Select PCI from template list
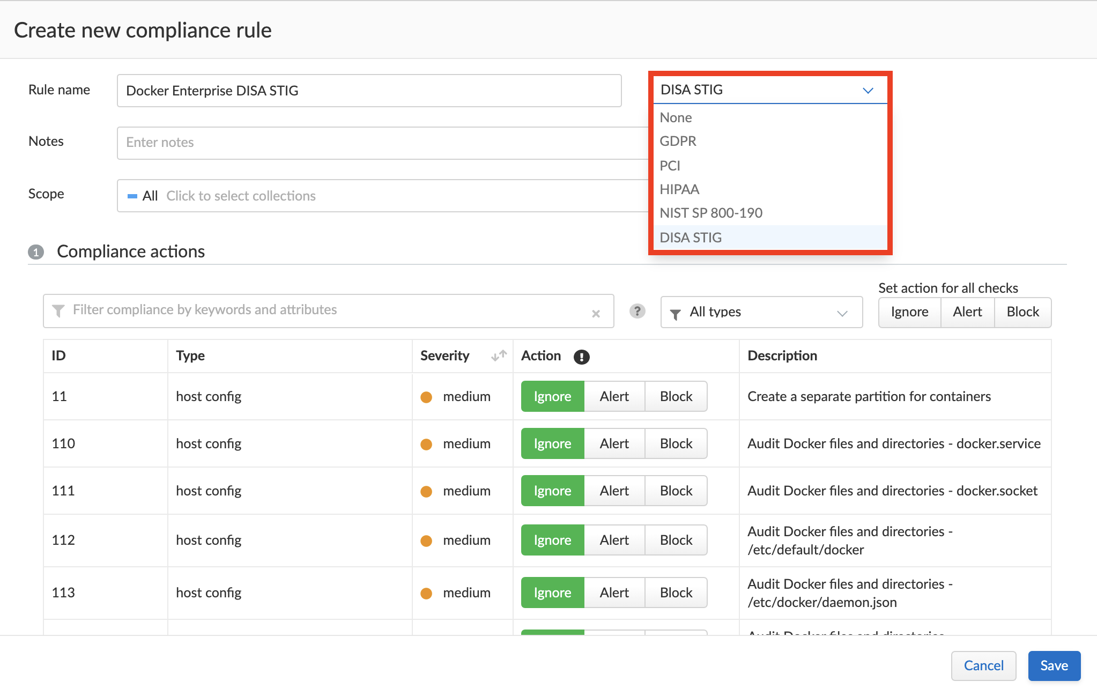 tap(770, 165)
